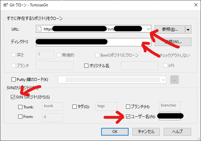Enable the From checkbox
This screenshot has width=201, height=141.
point(20,117)
